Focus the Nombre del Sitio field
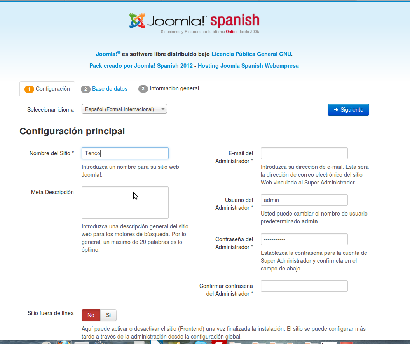The height and width of the screenshot is (344, 410). 125,153
